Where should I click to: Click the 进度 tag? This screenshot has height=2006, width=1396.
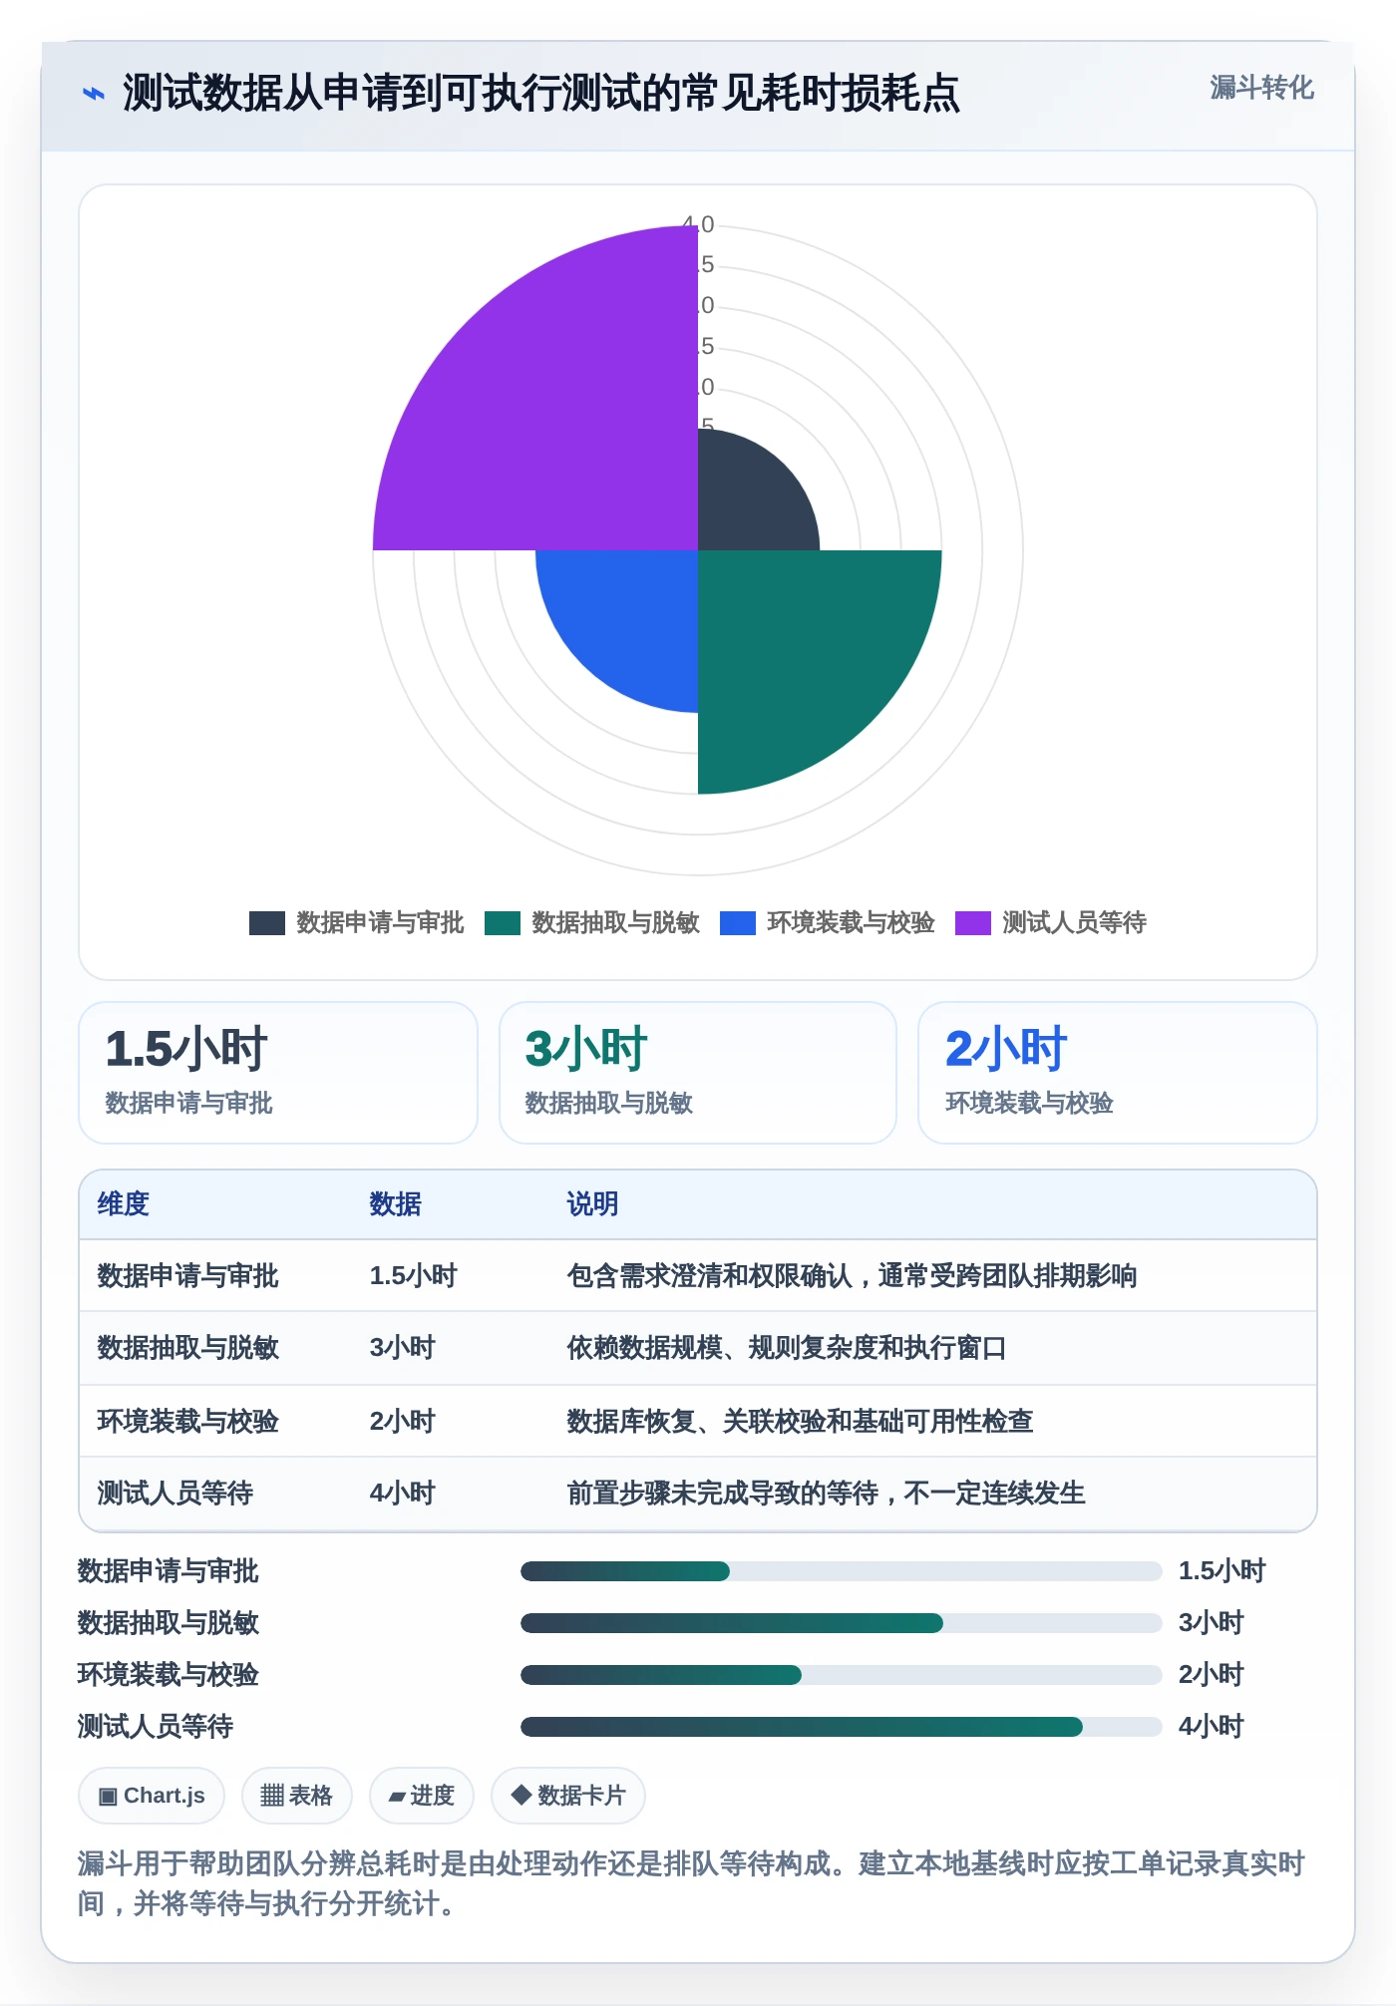pos(422,1796)
